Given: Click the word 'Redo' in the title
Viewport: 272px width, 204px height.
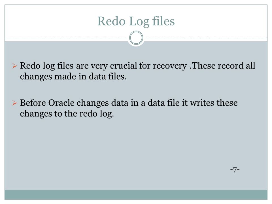Looking at the screenshot, I should [111, 21].
